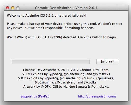
Task: Click the @iOPK artwork credit
Action: click(x=46, y=87)
